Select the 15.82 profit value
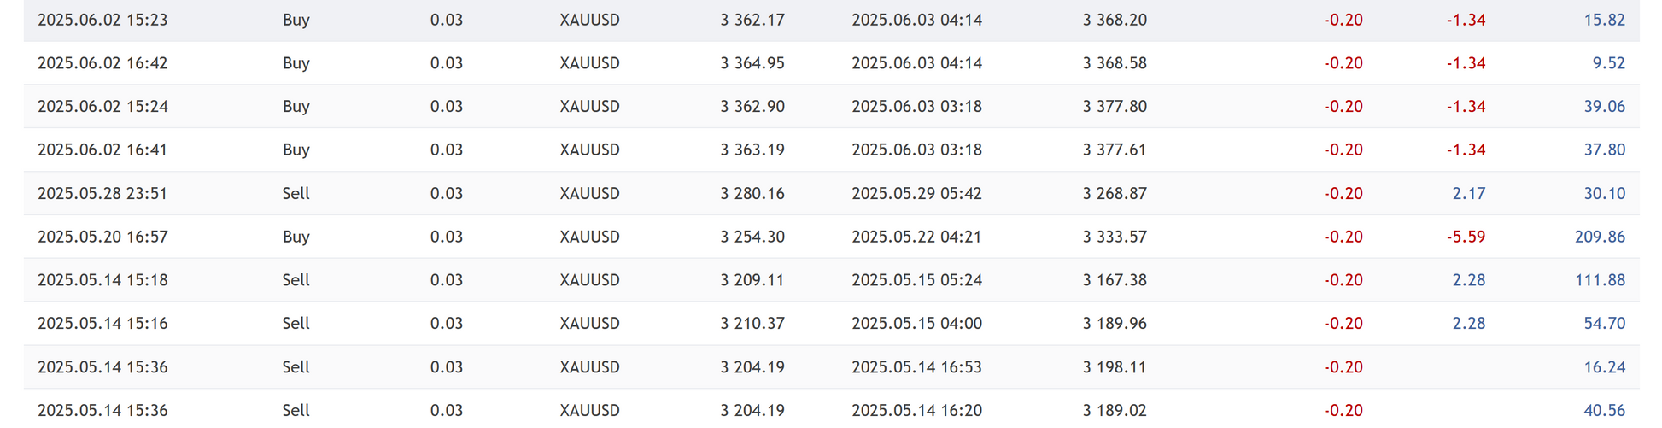 click(1604, 20)
